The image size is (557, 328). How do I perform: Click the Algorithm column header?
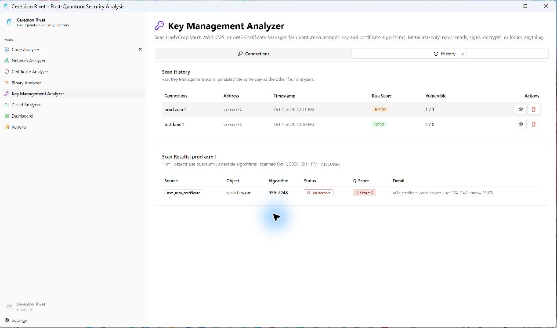click(278, 181)
